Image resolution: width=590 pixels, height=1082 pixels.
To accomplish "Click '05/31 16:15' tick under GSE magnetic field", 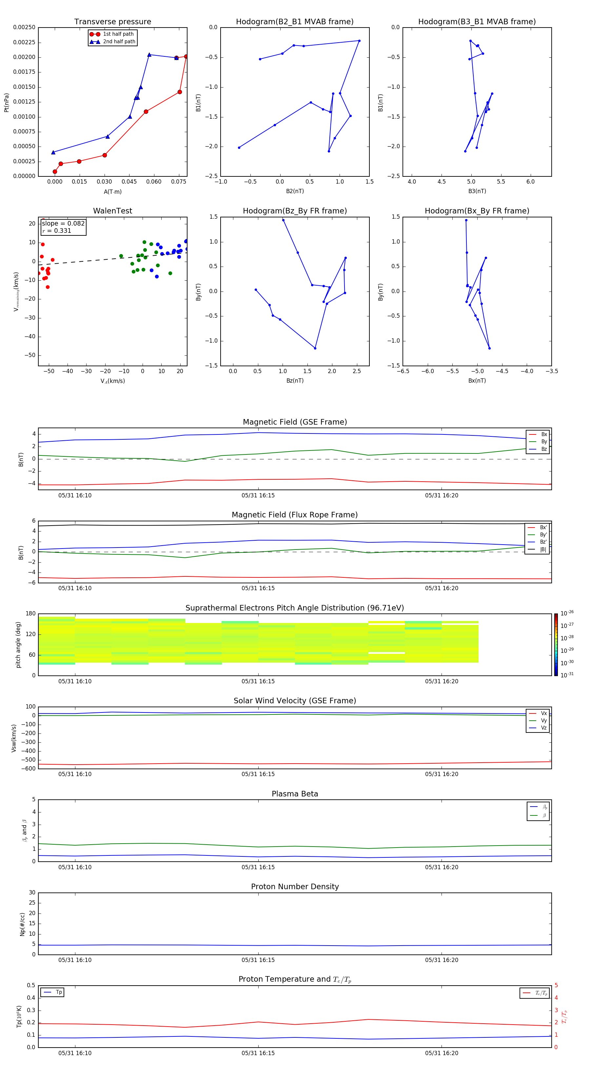I will 258,496.
